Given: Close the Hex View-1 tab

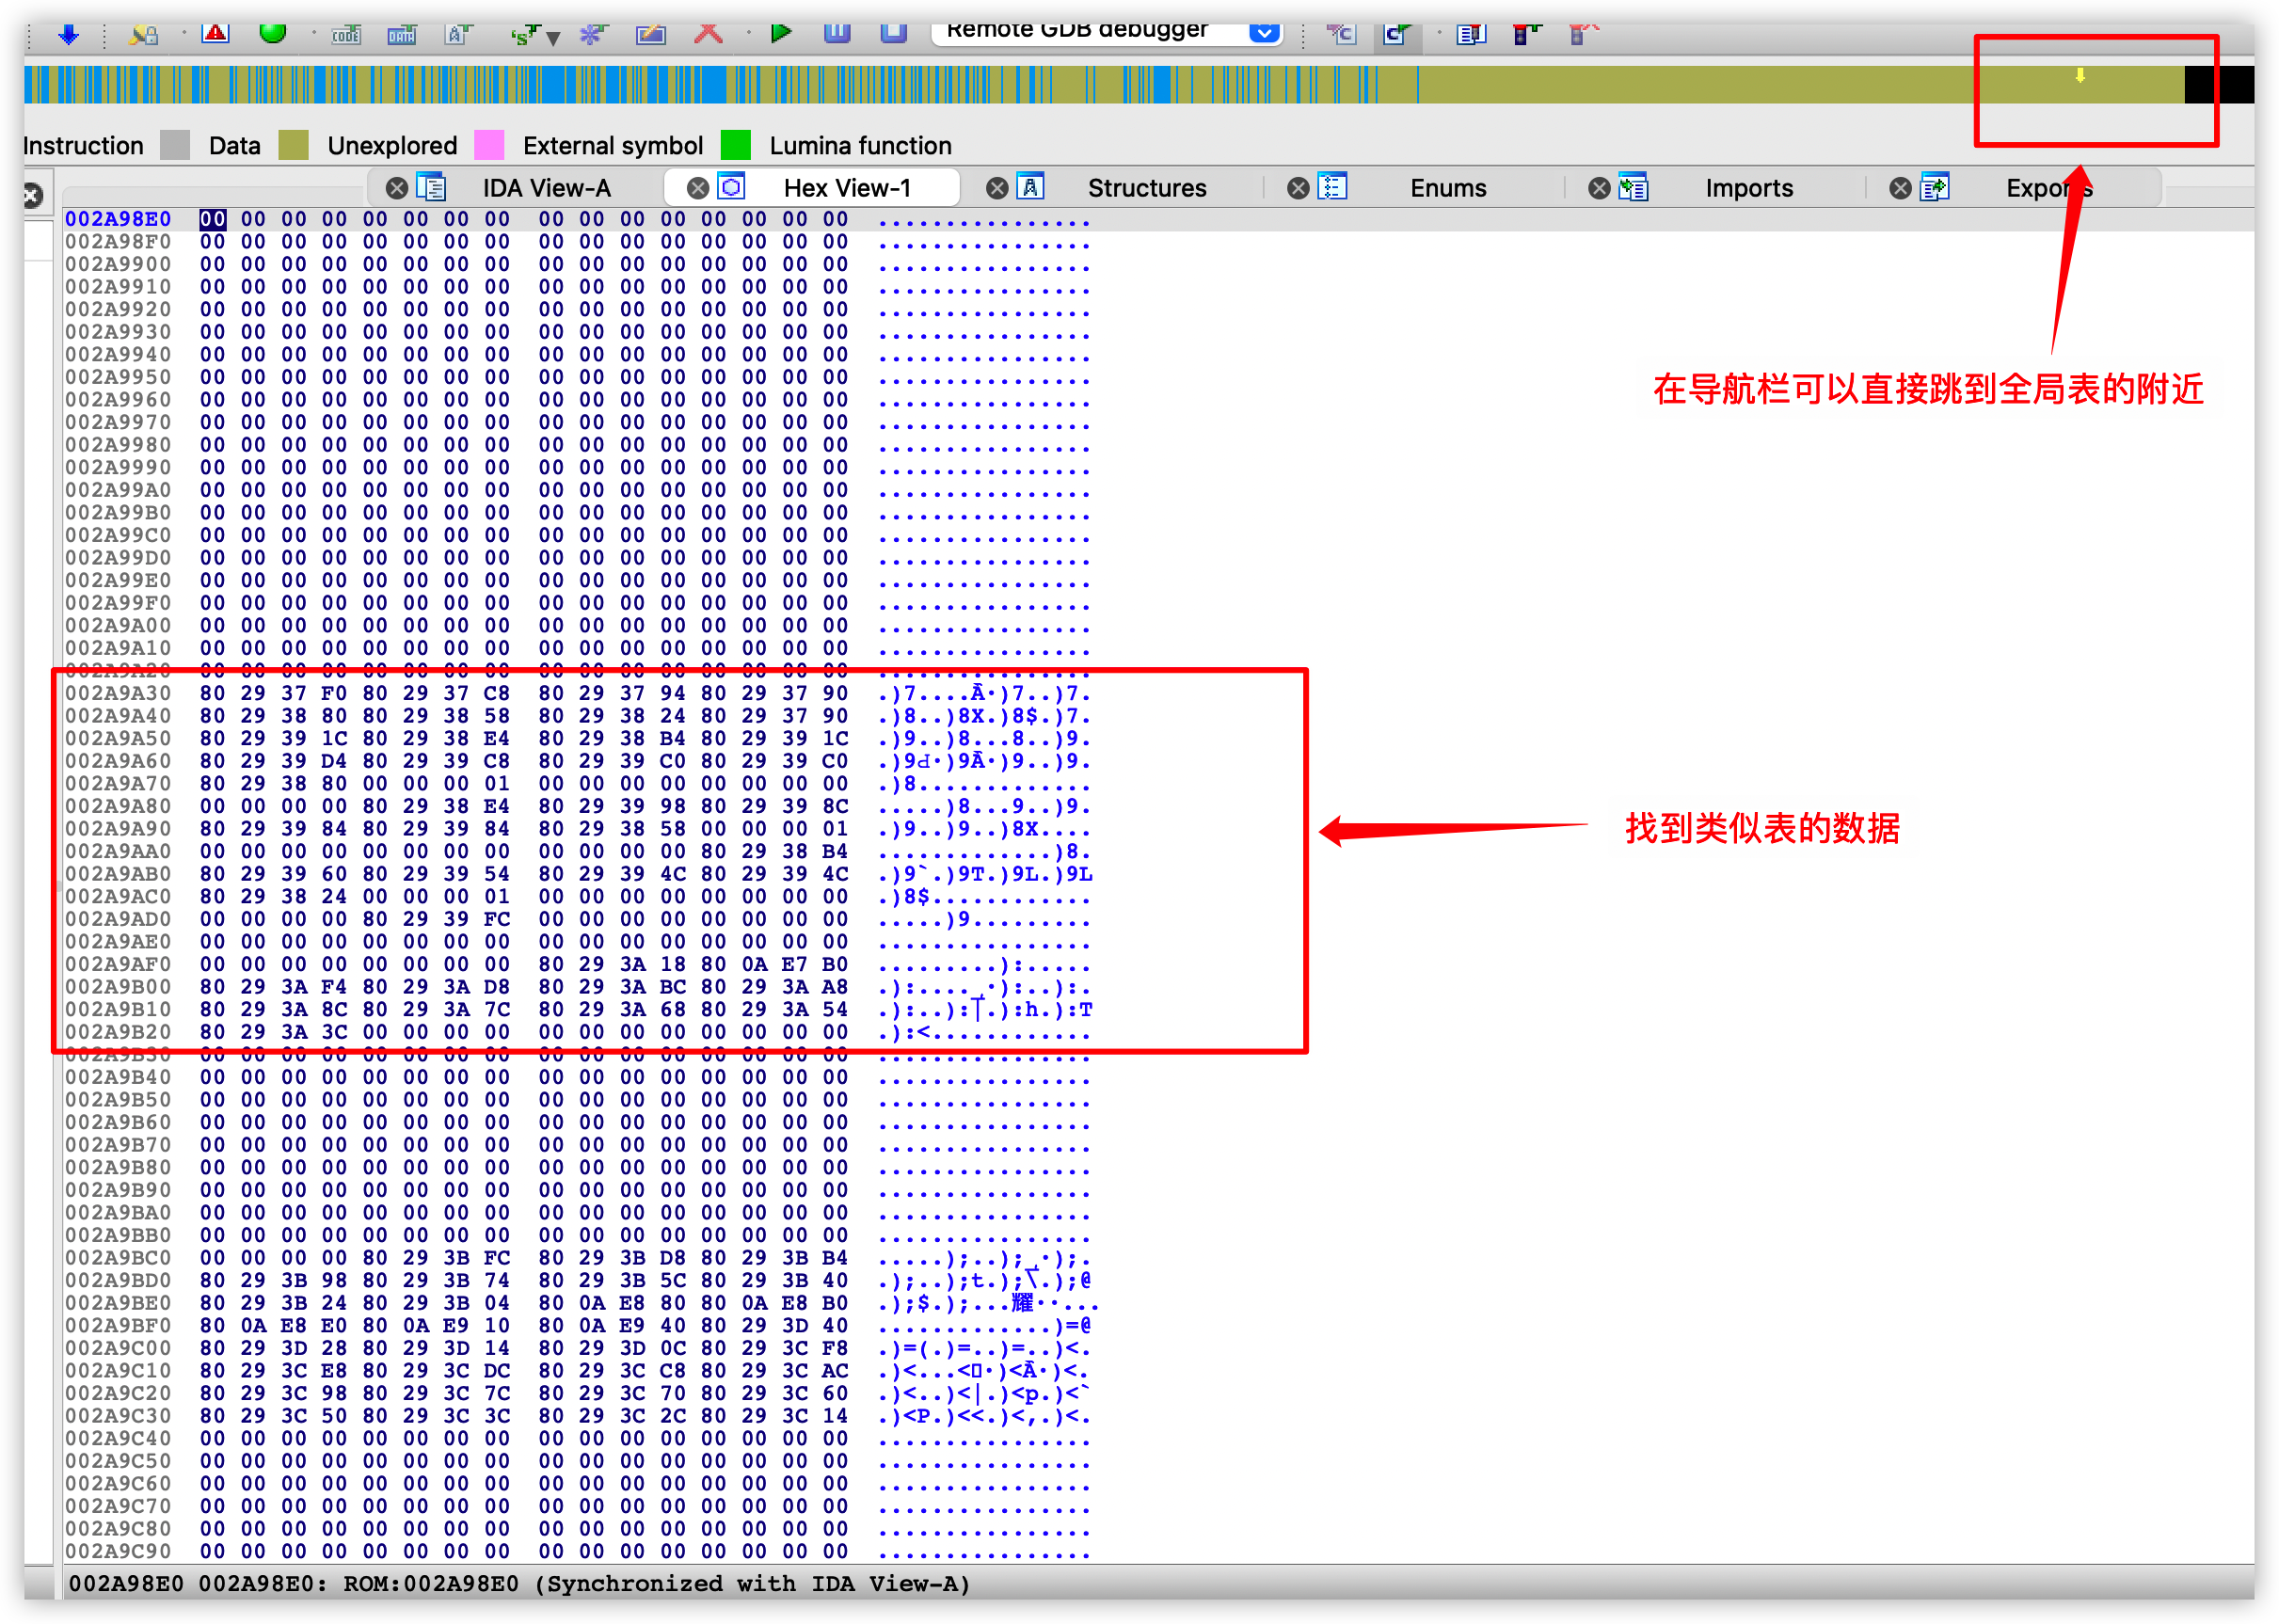Looking at the screenshot, I should [698, 188].
